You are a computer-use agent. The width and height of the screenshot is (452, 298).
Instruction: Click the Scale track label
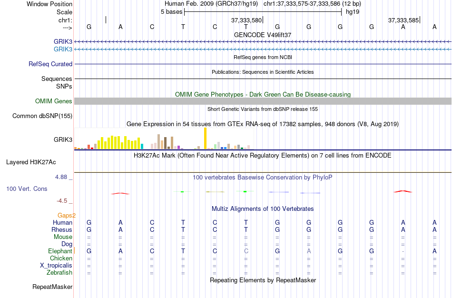64,12
